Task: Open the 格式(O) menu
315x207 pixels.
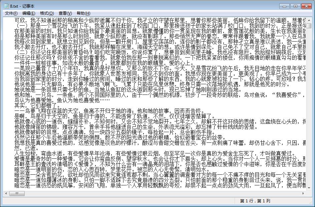Action: click(x=47, y=13)
